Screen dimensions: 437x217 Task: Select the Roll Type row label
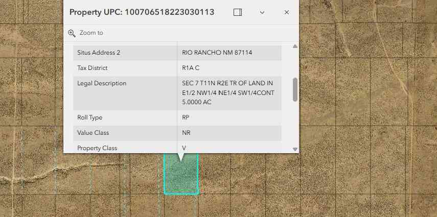[x=90, y=117]
